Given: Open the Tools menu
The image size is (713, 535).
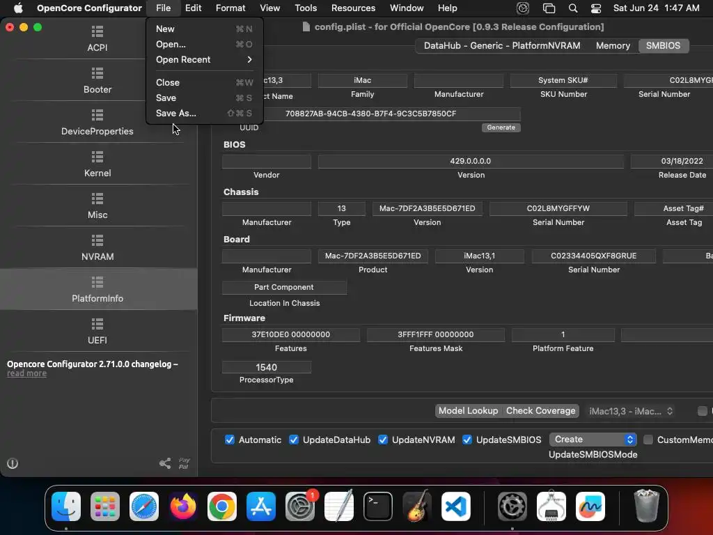Looking at the screenshot, I should (306, 8).
